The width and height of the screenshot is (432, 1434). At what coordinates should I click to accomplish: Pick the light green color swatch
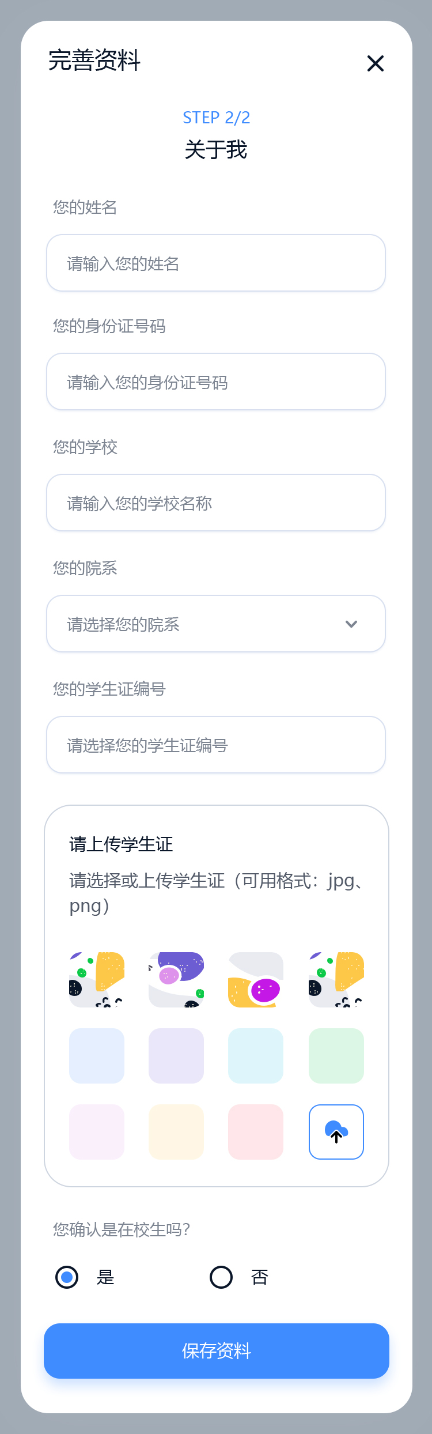(x=336, y=1056)
